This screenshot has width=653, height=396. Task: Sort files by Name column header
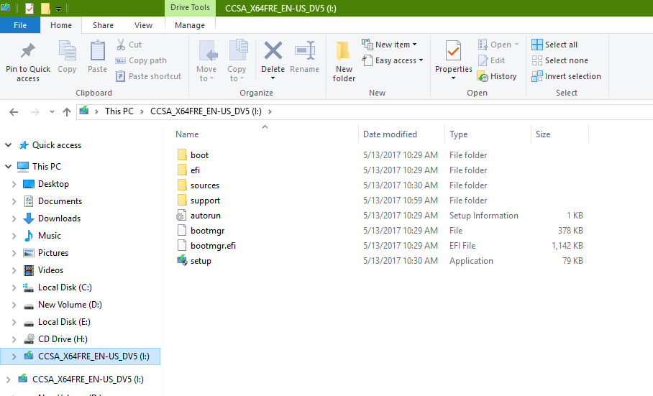pyautogui.click(x=187, y=134)
